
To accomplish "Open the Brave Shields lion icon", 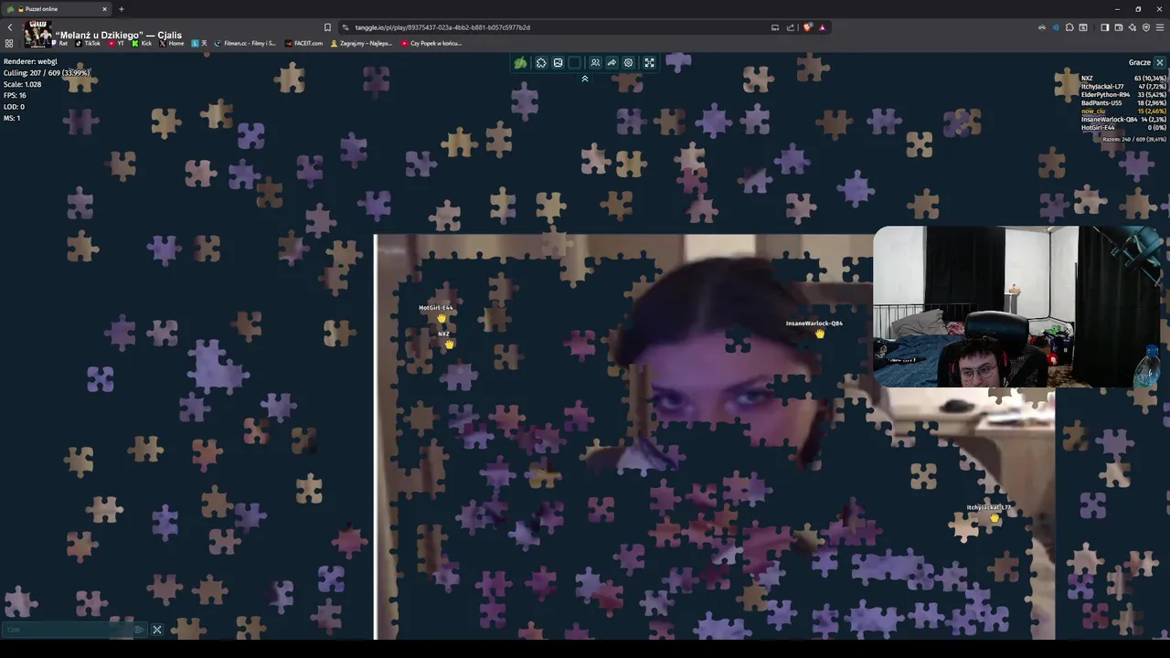I will tap(808, 27).
